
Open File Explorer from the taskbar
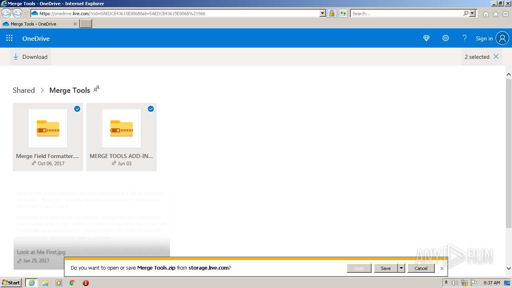click(x=45, y=283)
